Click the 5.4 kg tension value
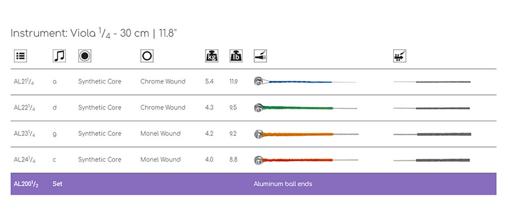505x224 pixels. pos(209,81)
